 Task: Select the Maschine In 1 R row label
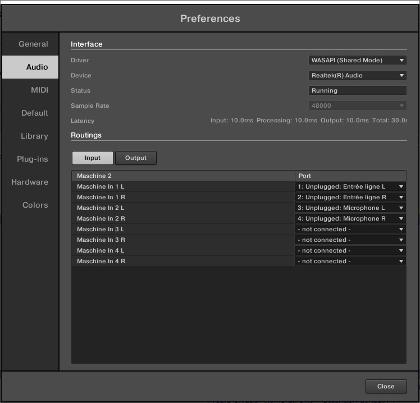click(101, 198)
